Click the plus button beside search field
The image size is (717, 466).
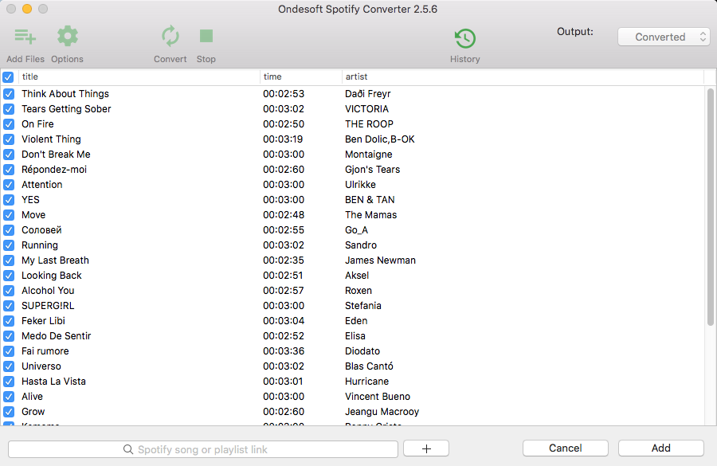pos(426,448)
